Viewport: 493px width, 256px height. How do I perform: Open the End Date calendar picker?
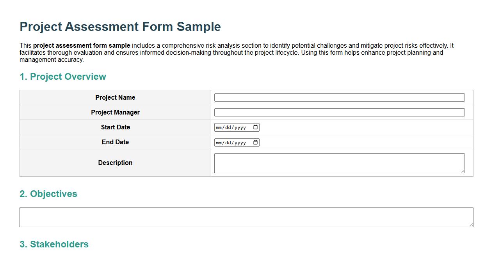[255, 142]
